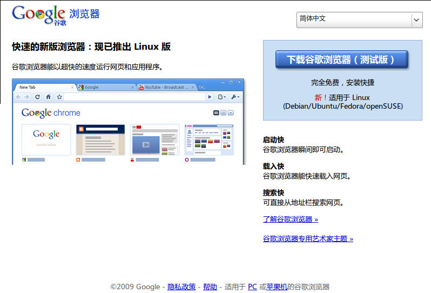Image resolution: width=431 pixels, height=293 pixels.
Task: Close the Google tab in preview
Action: coord(132,88)
